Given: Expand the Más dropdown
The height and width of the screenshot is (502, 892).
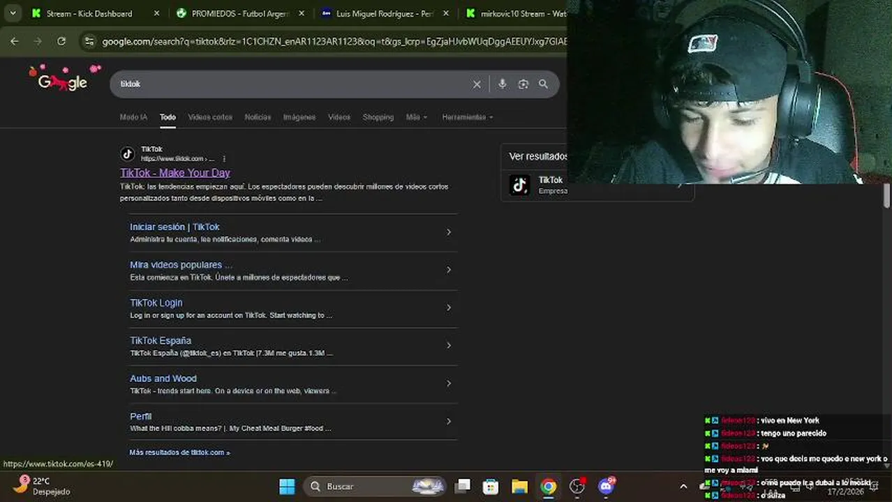Looking at the screenshot, I should tap(417, 117).
